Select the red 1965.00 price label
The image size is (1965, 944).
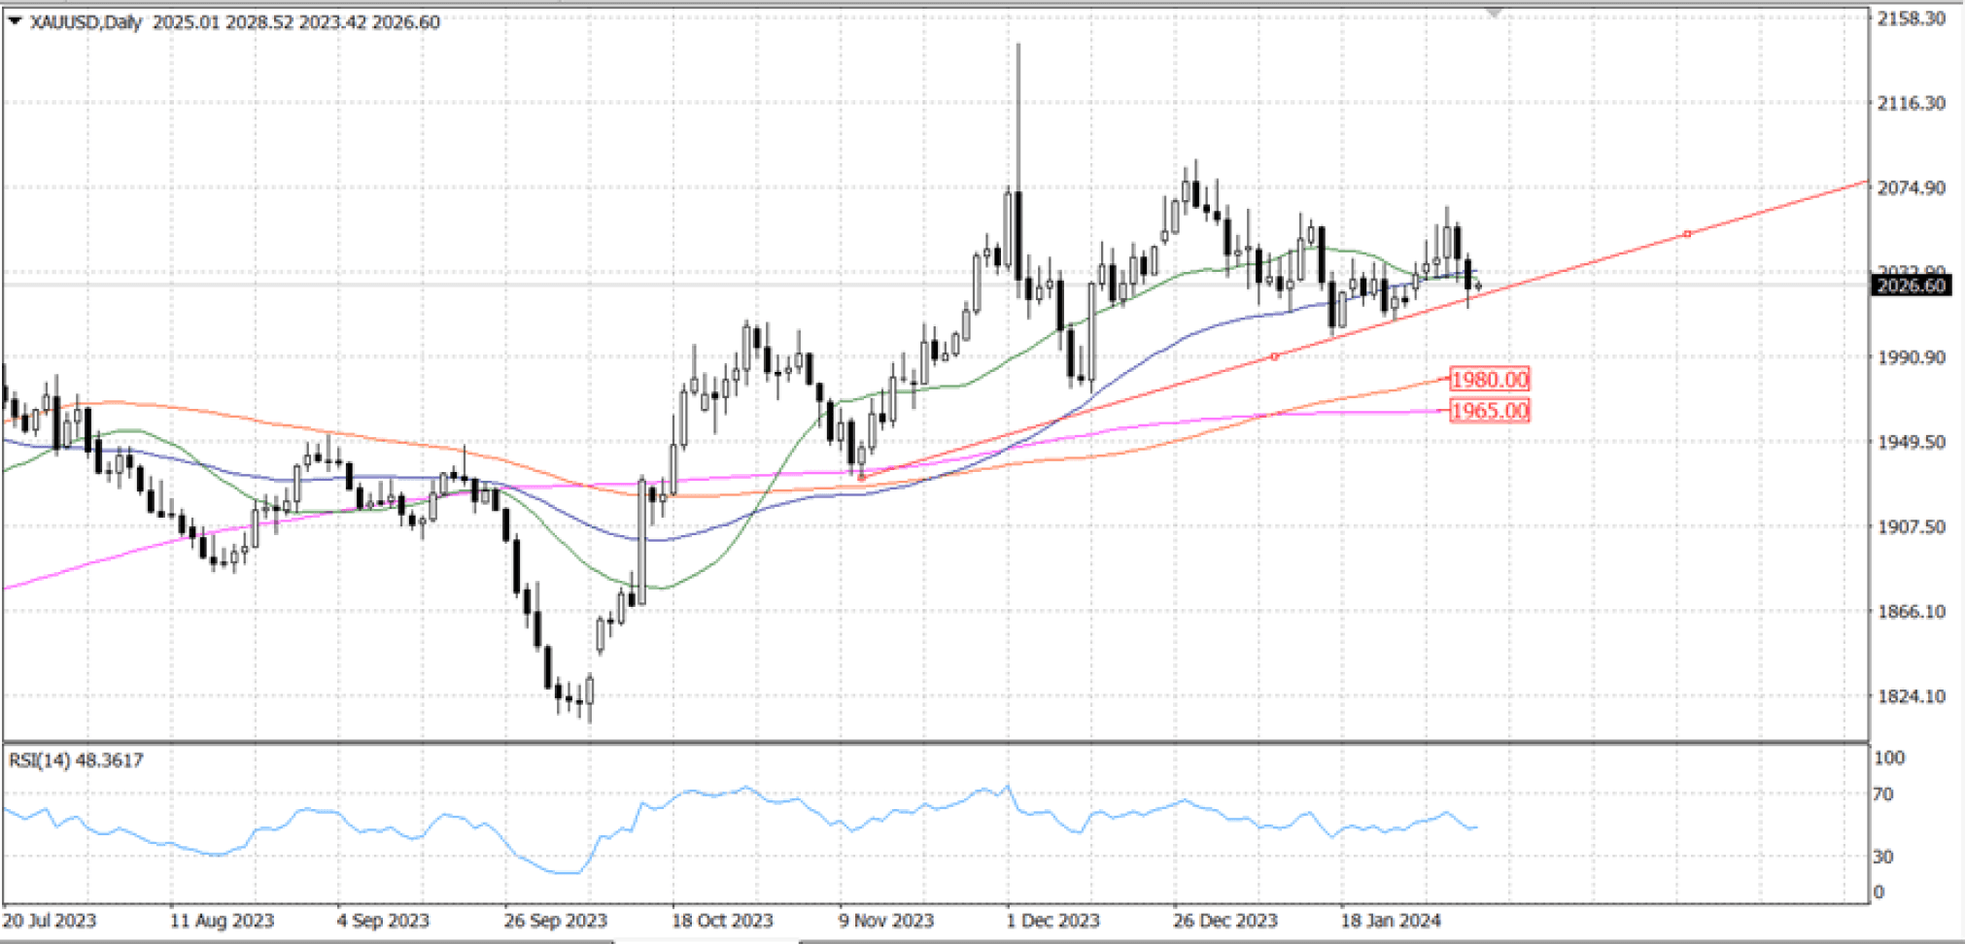1489,411
